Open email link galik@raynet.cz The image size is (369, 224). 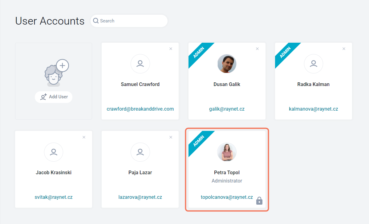click(227, 109)
